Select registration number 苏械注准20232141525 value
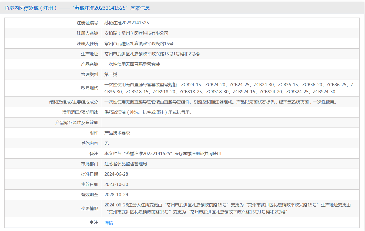The image size is (365, 231). (126, 23)
